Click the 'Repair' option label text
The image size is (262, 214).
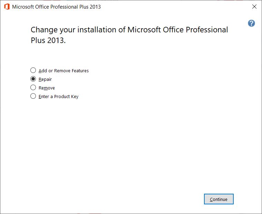(45, 79)
